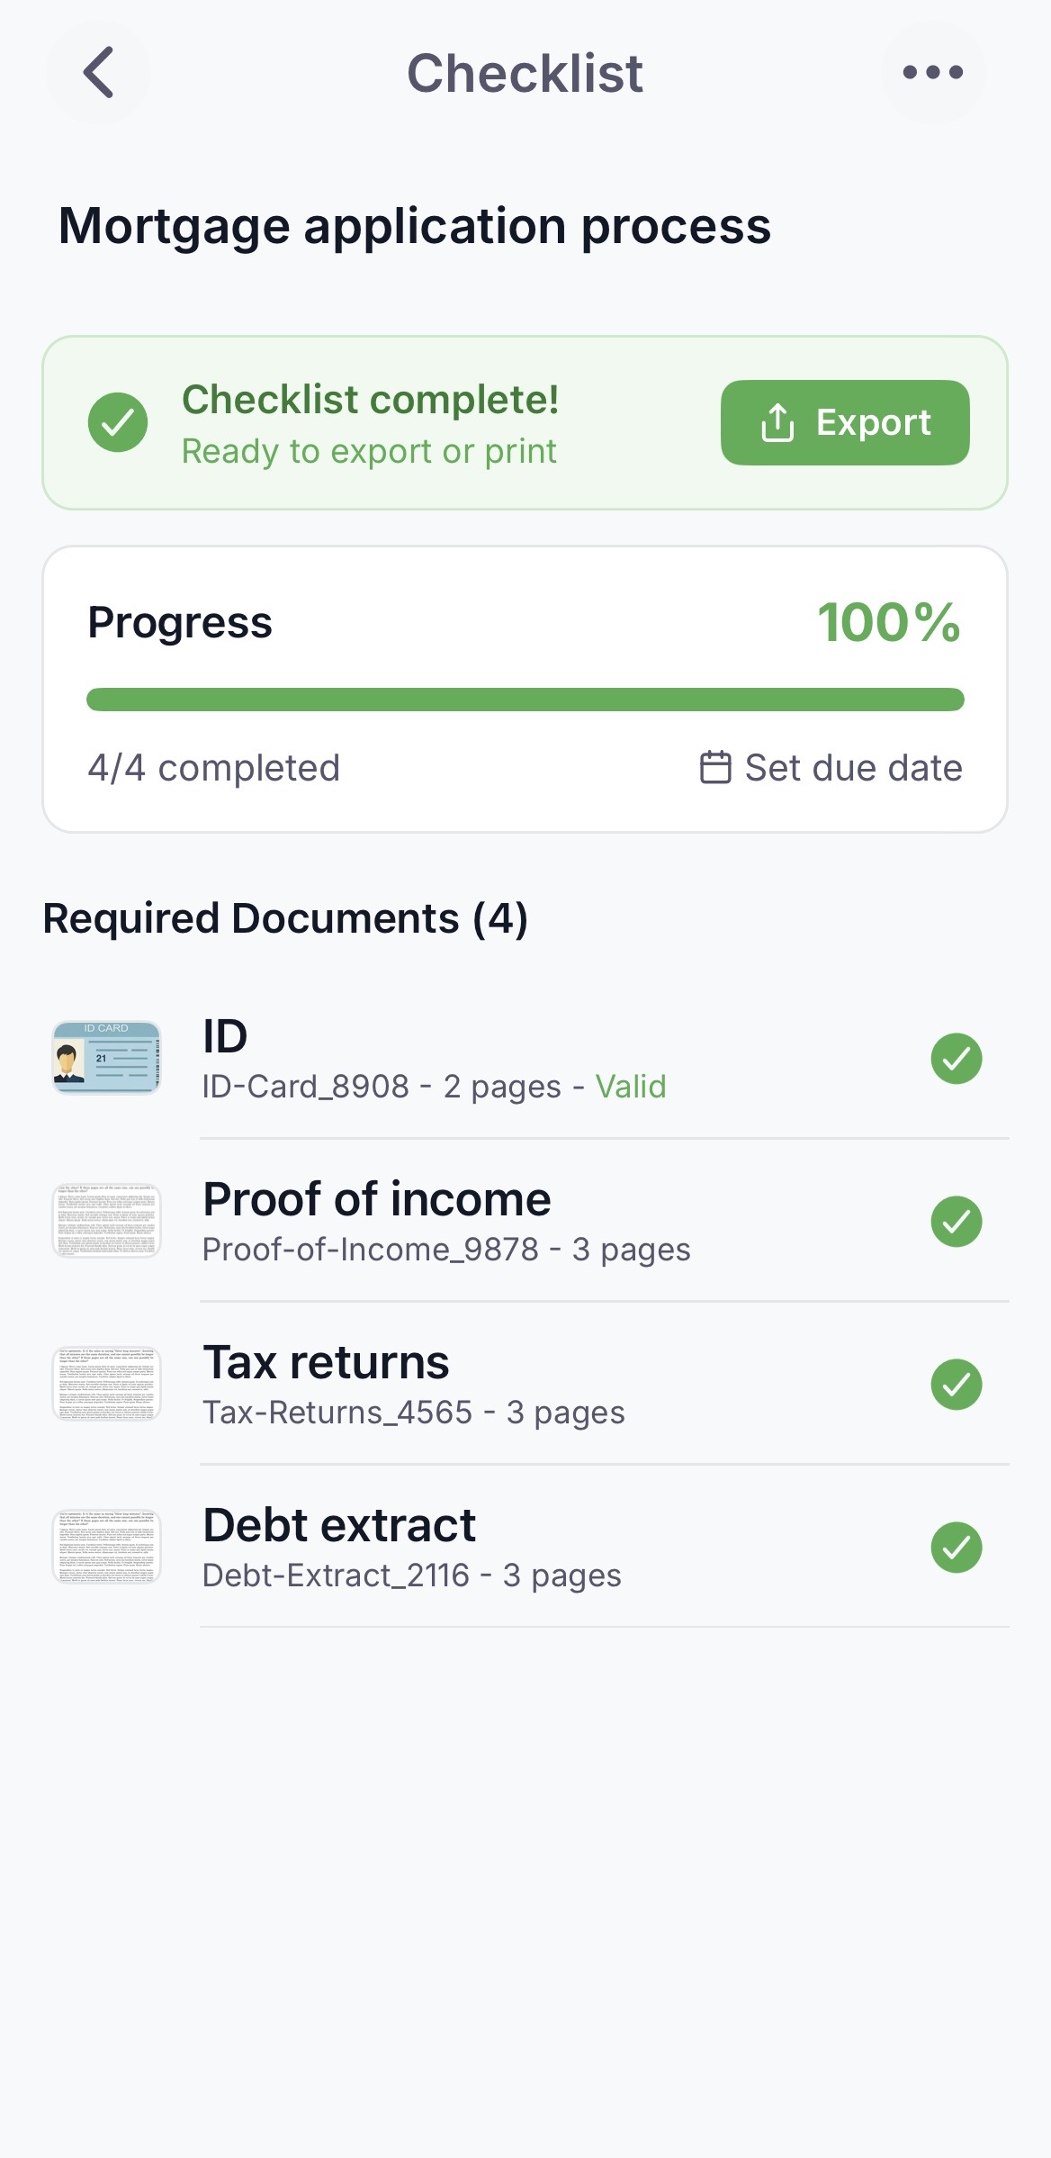Tap the green checkmark in the complete banner
The height and width of the screenshot is (2158, 1051).
[x=118, y=422]
